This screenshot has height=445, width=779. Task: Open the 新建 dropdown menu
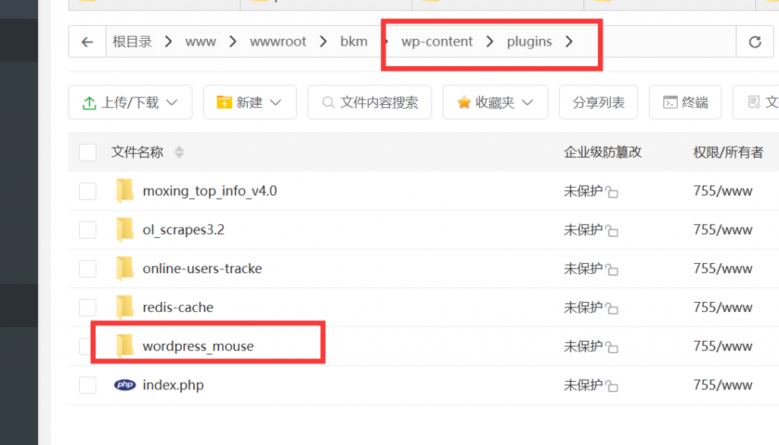point(250,102)
